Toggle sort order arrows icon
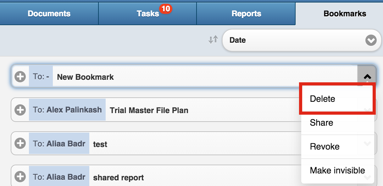Viewport: 383px width, 186px height. pyautogui.click(x=213, y=40)
